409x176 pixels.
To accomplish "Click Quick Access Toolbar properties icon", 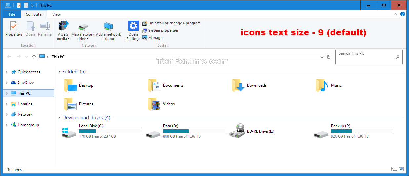I will click(x=19, y=5).
